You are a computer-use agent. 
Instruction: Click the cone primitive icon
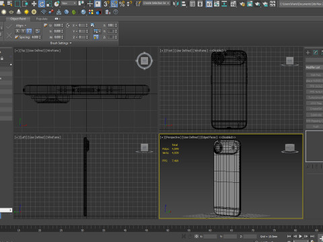pos(19,12)
